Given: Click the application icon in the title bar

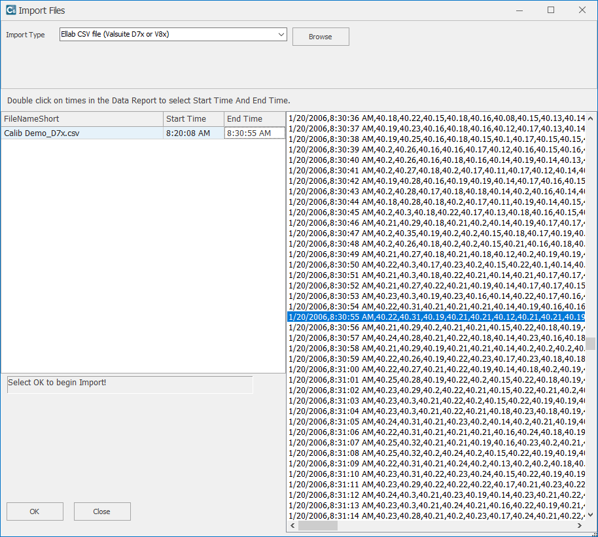Looking at the screenshot, I should [x=10, y=10].
